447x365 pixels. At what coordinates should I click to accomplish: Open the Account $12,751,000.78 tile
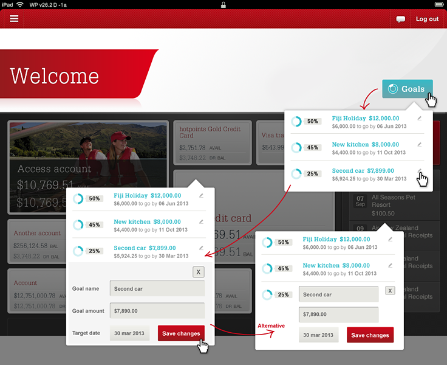coord(37,291)
